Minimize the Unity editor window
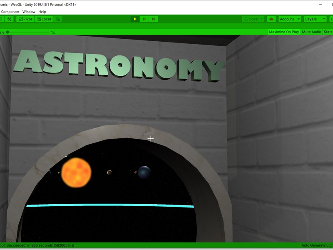The height and width of the screenshot is (250, 333). pos(320,5)
